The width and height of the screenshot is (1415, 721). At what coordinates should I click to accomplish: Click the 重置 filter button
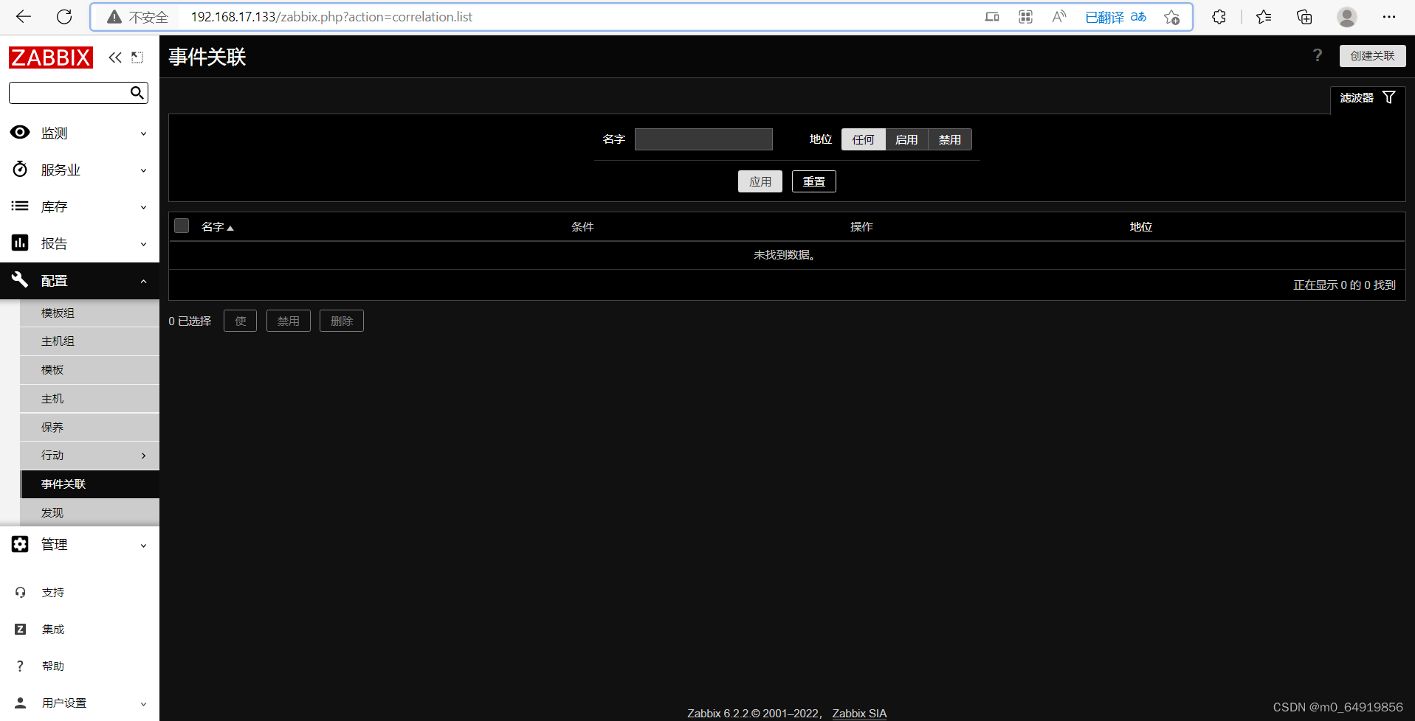coord(814,181)
